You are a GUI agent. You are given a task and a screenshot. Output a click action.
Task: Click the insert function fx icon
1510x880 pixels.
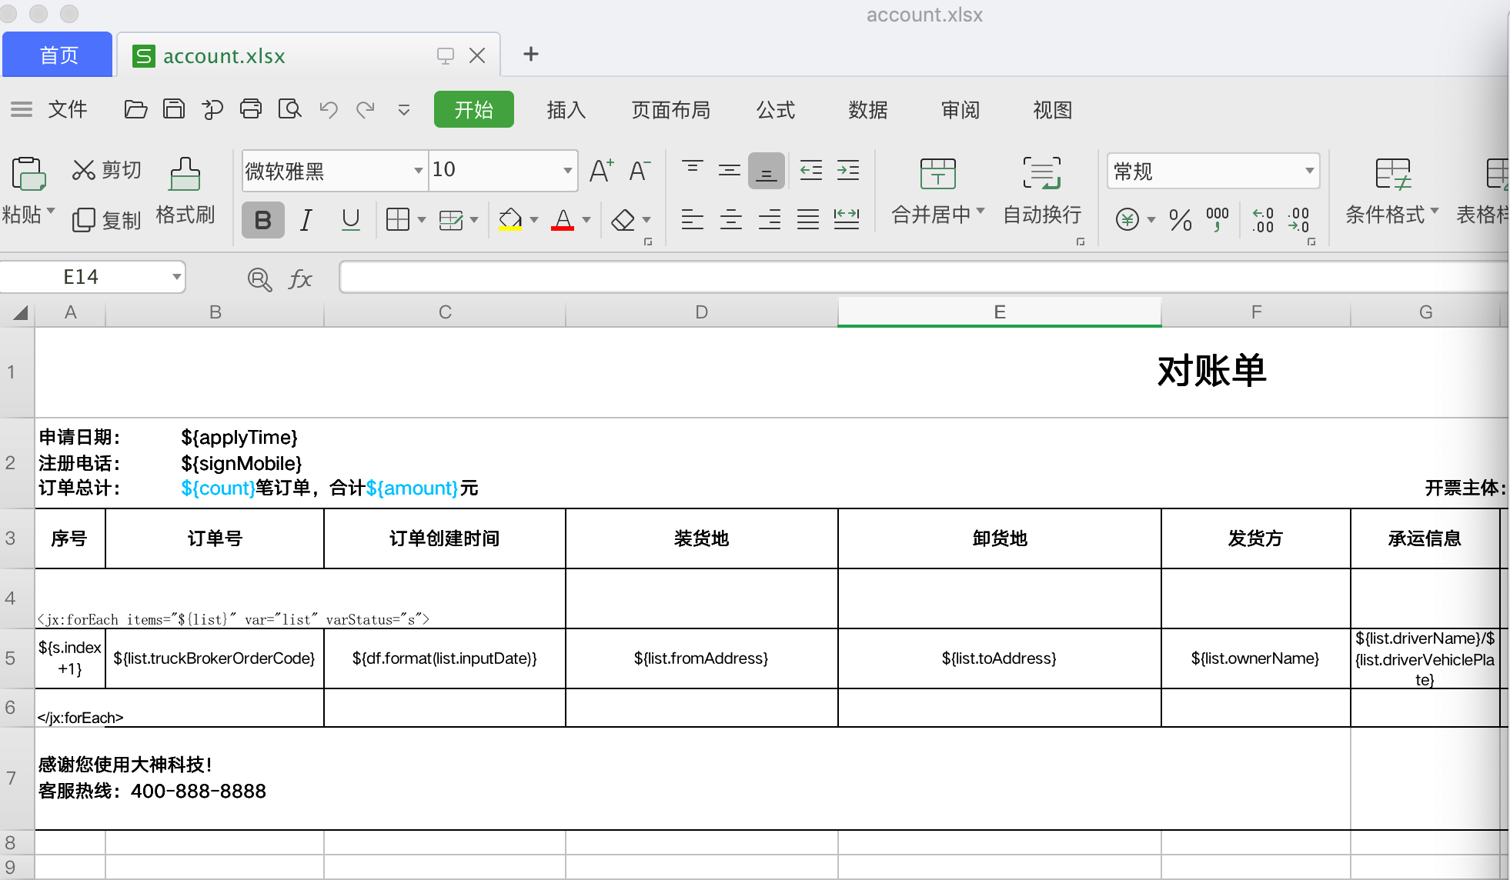click(300, 278)
